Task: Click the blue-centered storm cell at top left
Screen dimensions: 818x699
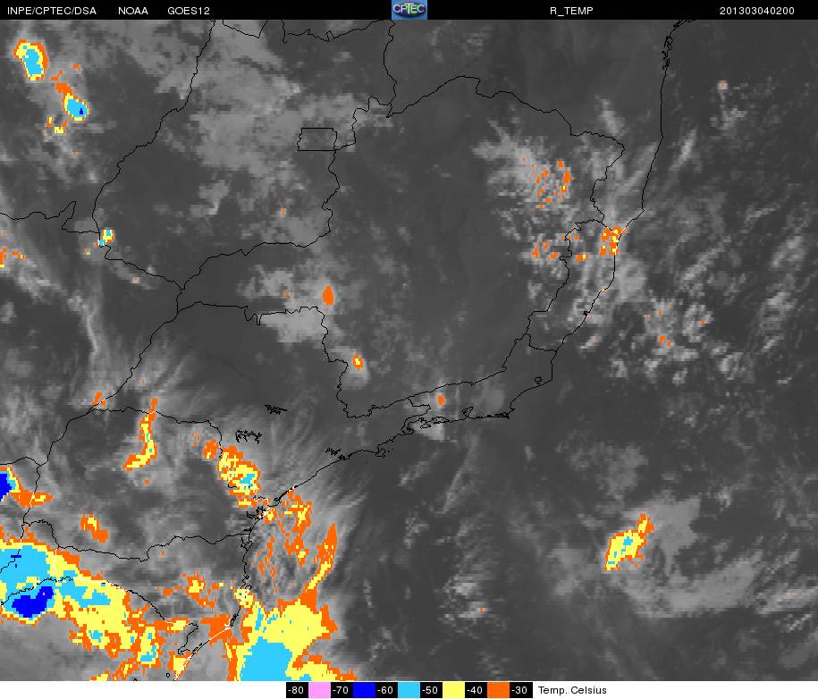Action: point(31,60)
